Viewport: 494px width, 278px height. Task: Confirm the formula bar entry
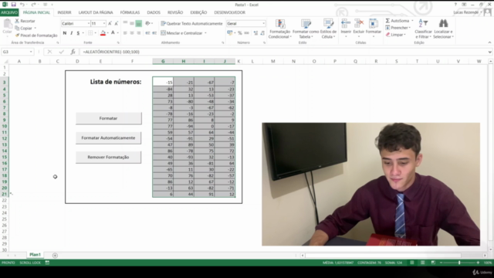(61, 52)
